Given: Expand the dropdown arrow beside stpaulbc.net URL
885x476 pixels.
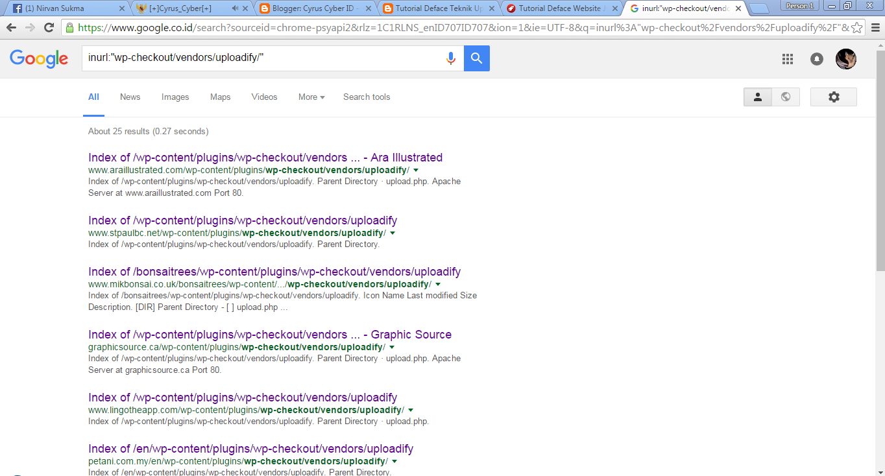Looking at the screenshot, I should click(393, 233).
